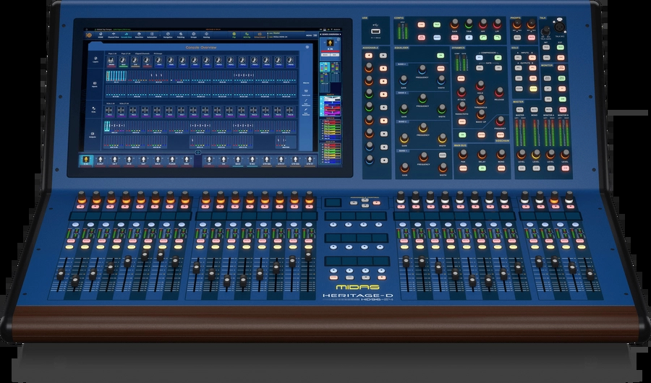
Task: Tap the Fader Level icon beside Console Overview
Action: click(305, 92)
